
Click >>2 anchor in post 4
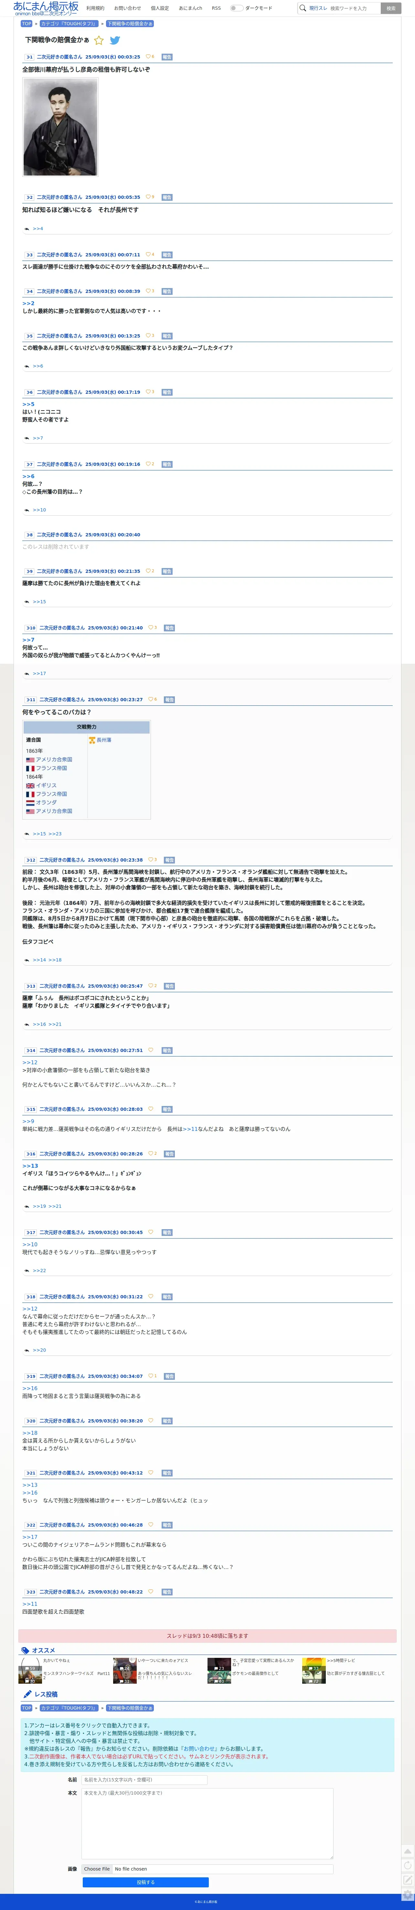click(28, 303)
